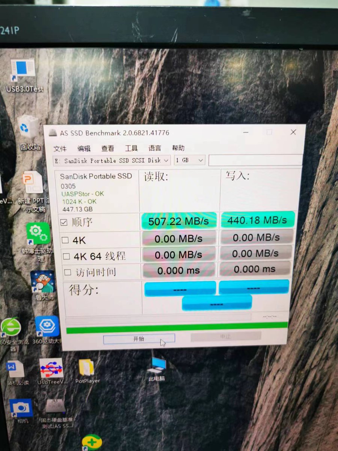Click the 1024 K - OK alignment text
The width and height of the screenshot is (338, 451).
79,201
